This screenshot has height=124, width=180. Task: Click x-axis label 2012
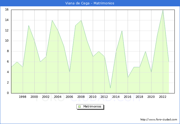click(104, 97)
